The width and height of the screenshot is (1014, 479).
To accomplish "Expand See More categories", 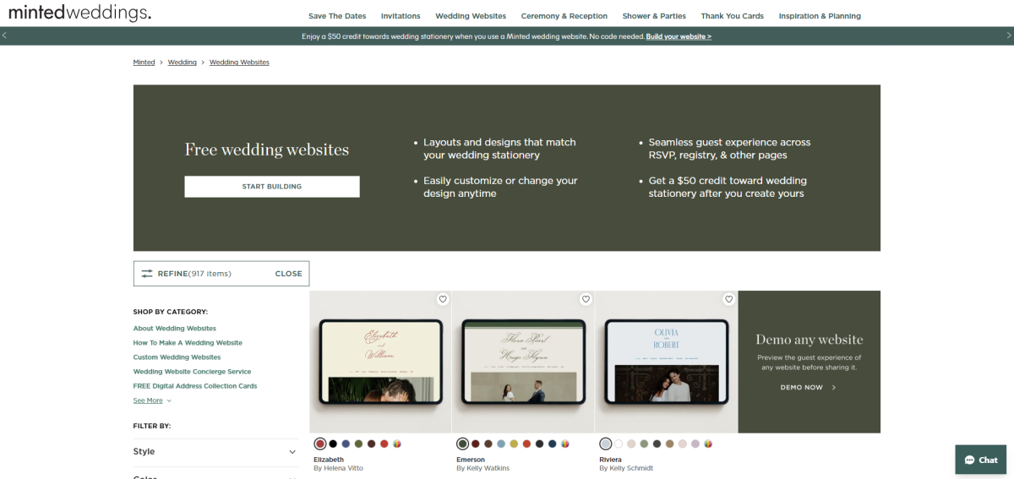I will (152, 400).
